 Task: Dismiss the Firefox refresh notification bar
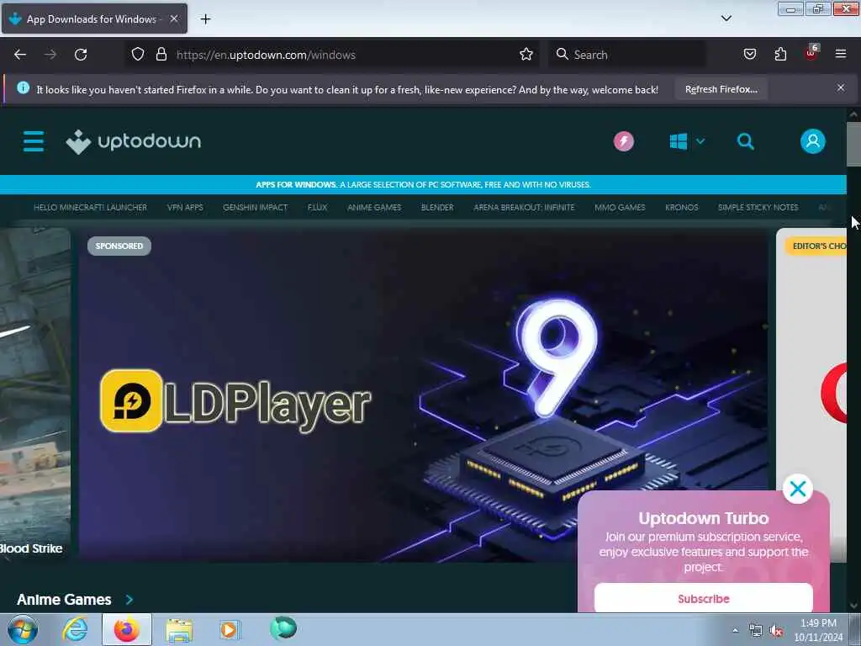[841, 87]
